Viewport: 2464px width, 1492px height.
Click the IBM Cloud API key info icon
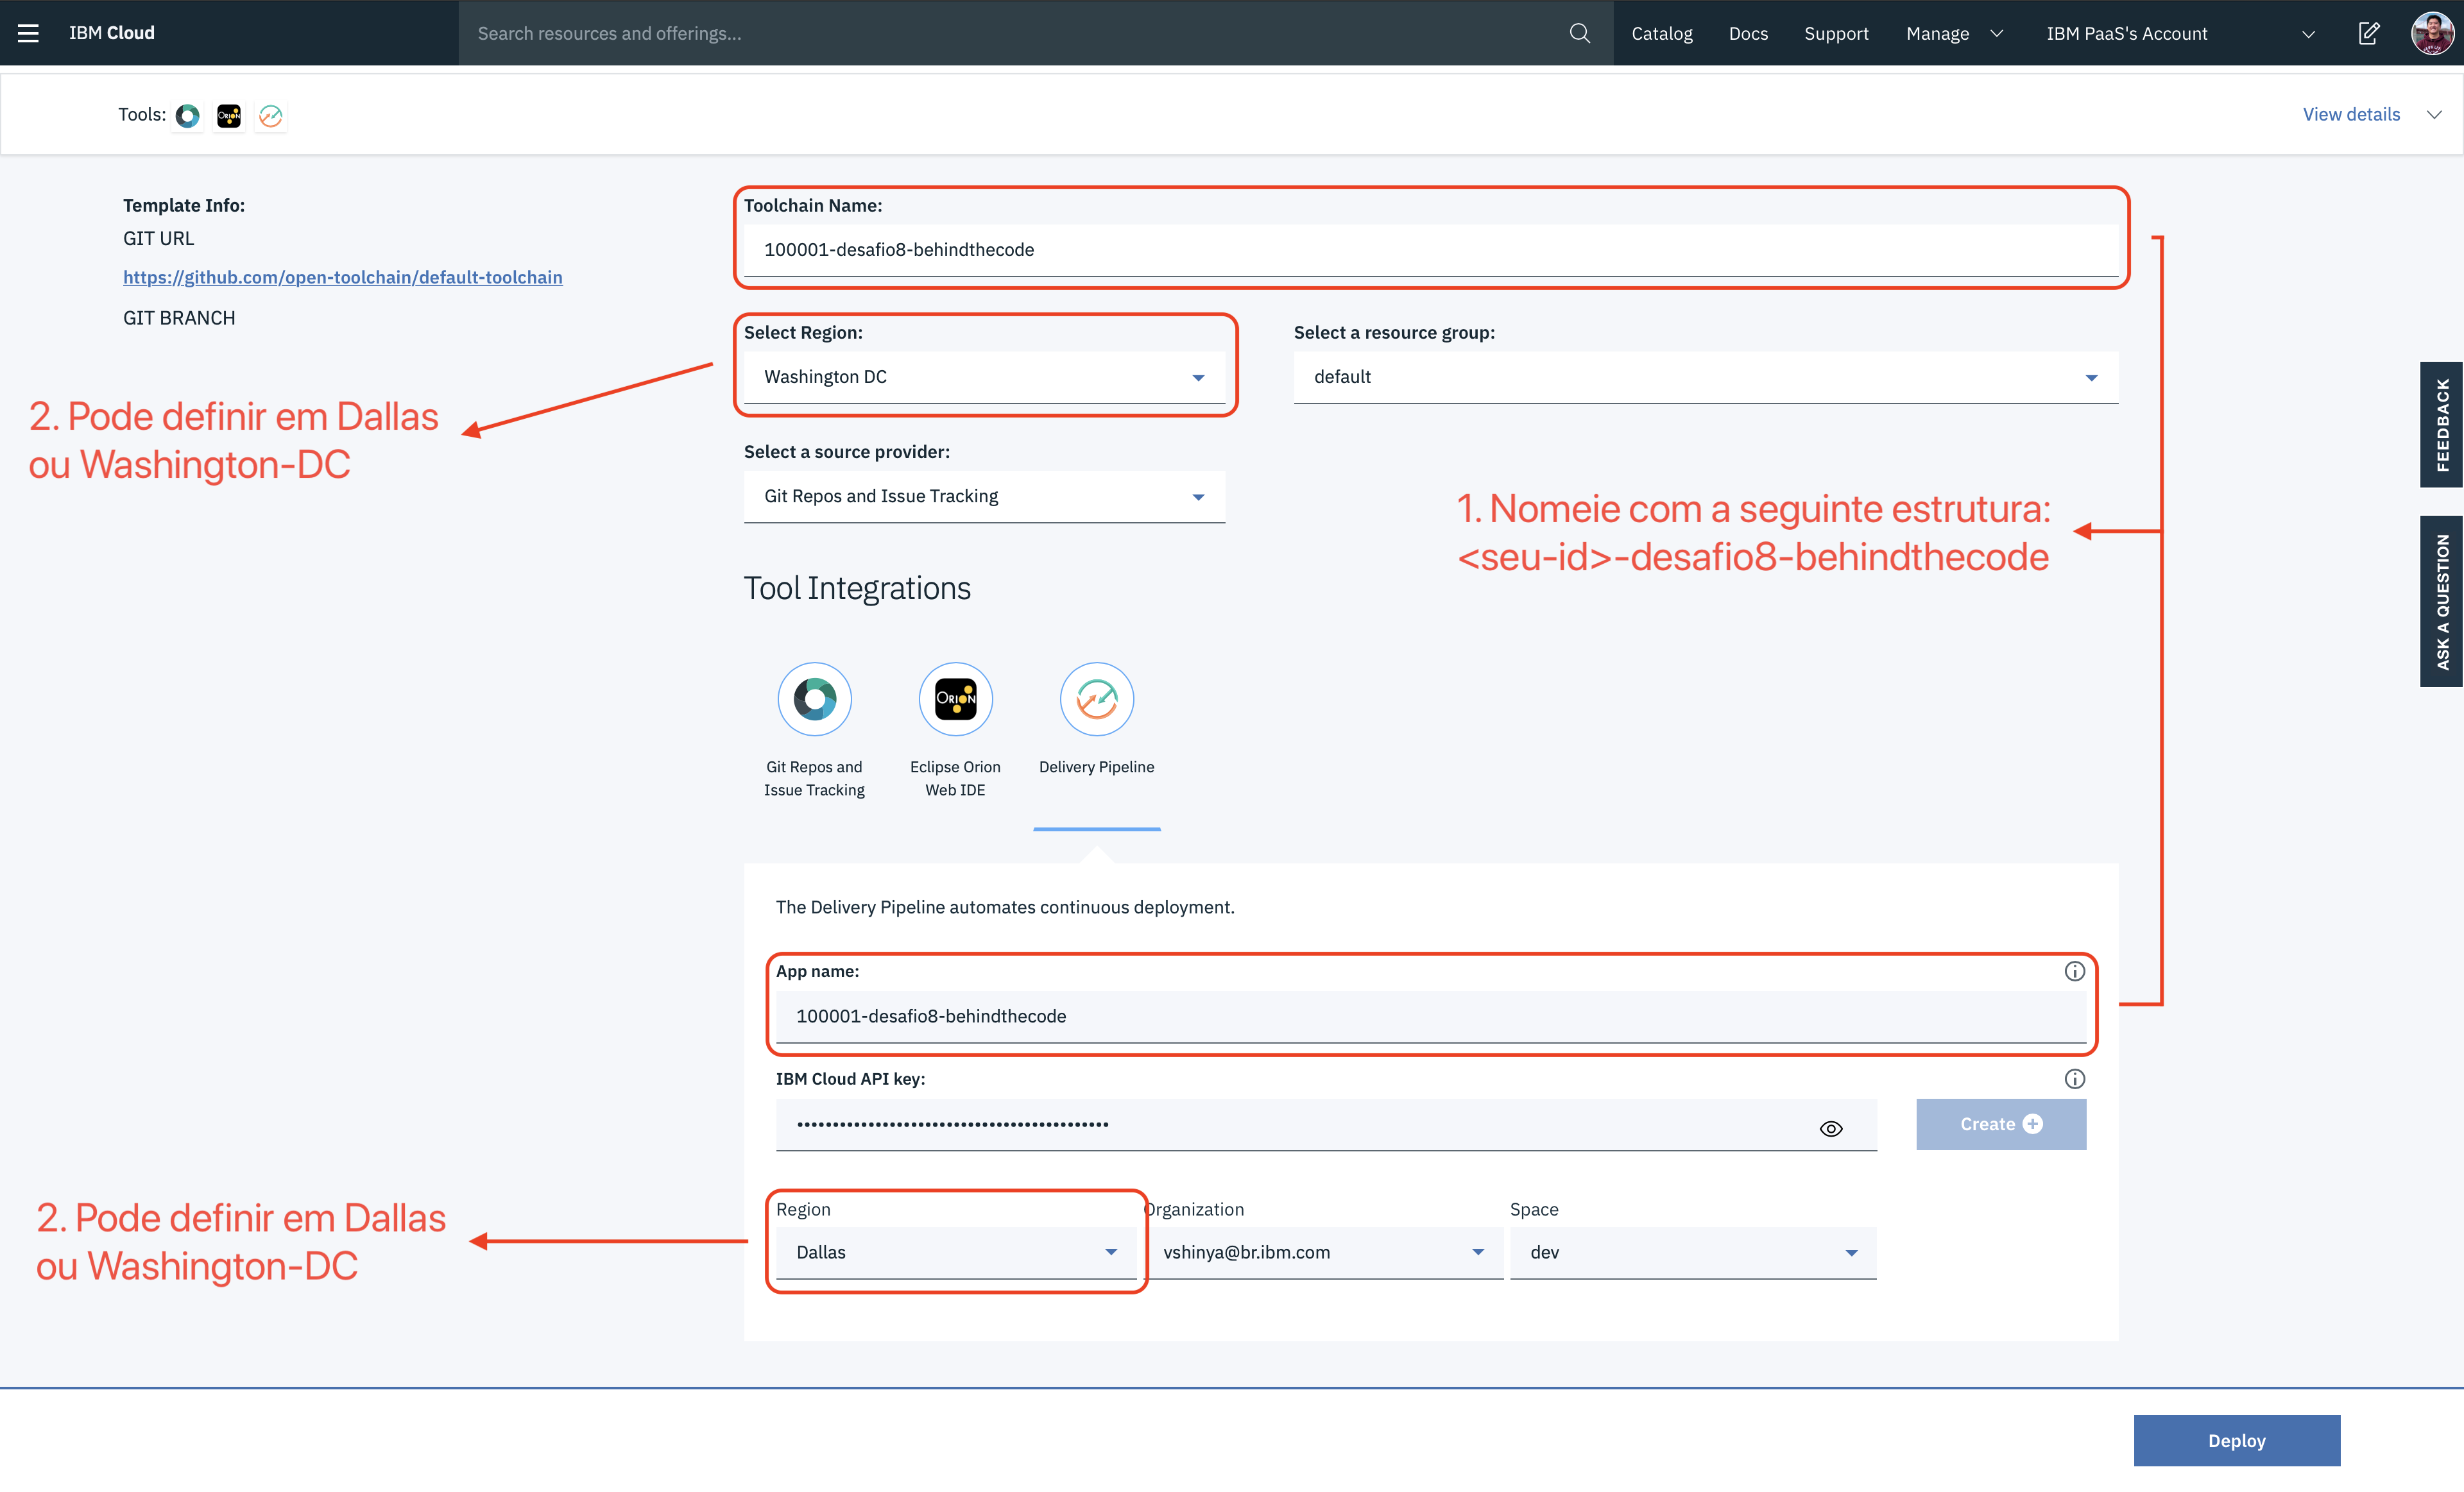tap(2074, 1080)
